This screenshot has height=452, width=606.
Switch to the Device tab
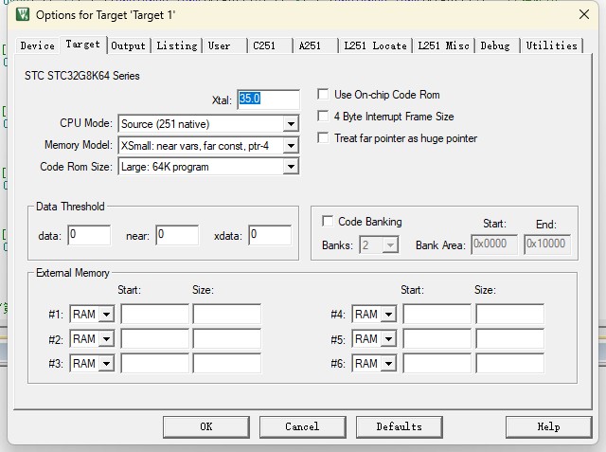coord(38,45)
